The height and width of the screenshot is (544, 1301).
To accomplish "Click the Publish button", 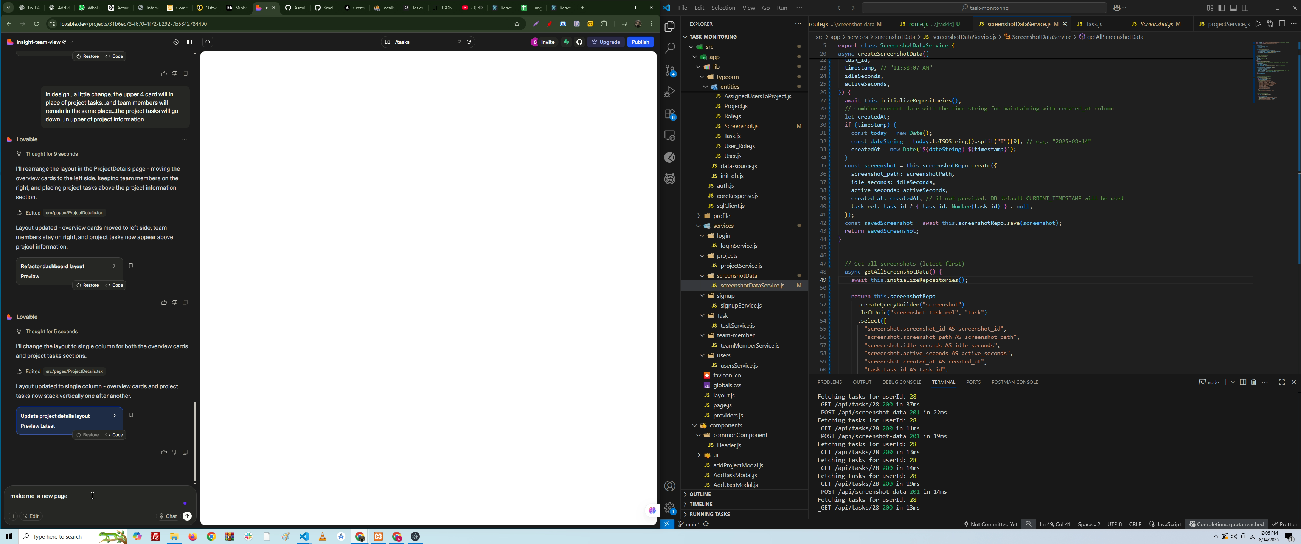I will tap(640, 42).
